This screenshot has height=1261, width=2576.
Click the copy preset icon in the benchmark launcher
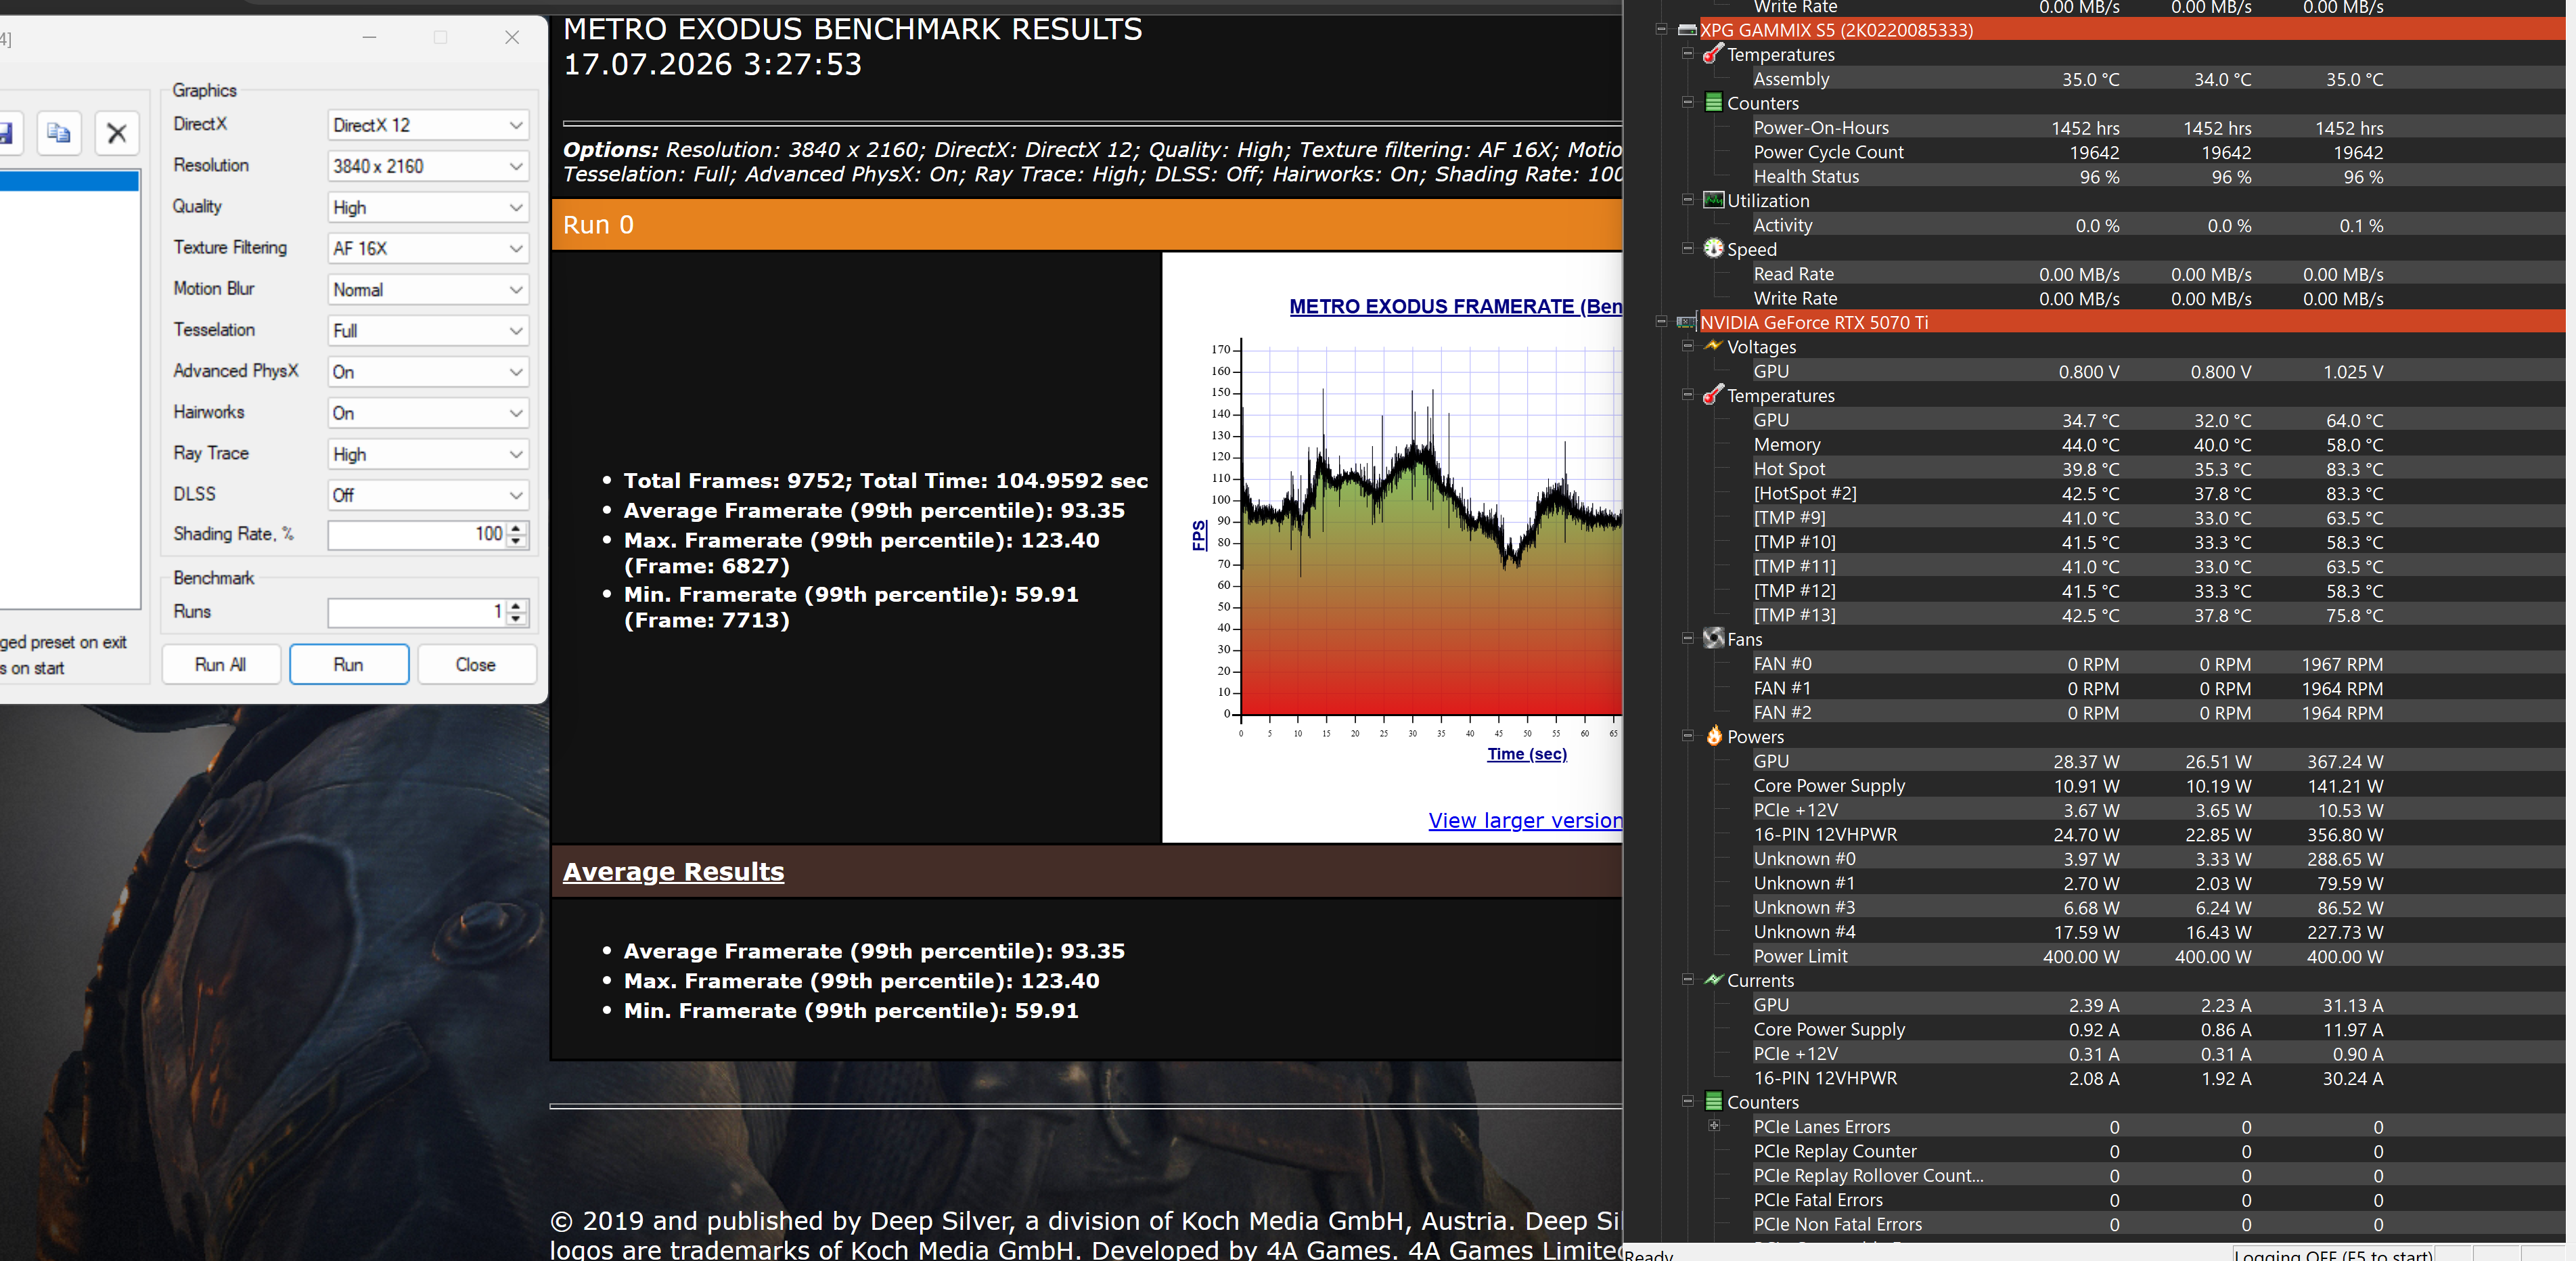[x=59, y=133]
